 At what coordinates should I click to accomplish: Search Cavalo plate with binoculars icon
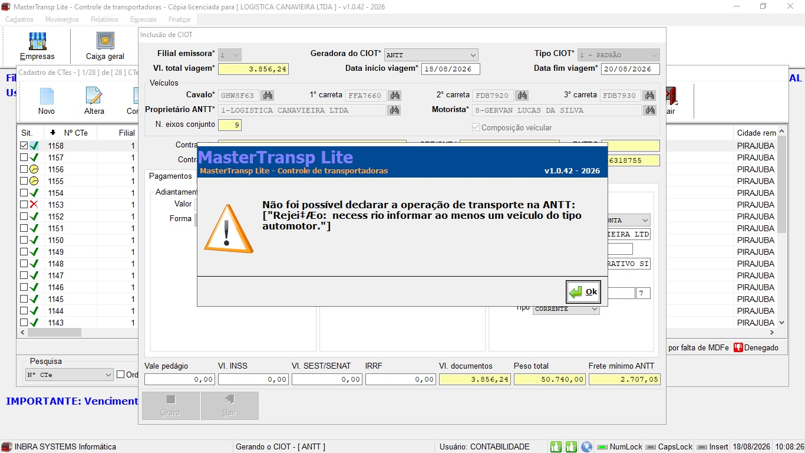[268, 96]
